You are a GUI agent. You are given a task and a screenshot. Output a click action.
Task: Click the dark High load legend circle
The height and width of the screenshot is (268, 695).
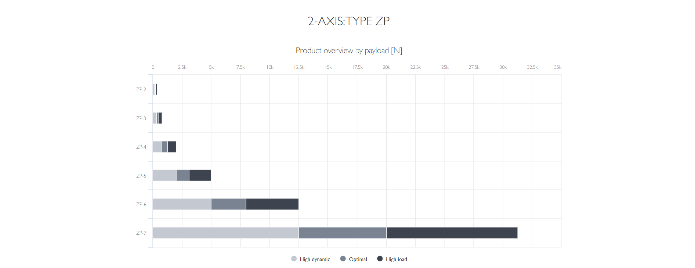pos(380,259)
